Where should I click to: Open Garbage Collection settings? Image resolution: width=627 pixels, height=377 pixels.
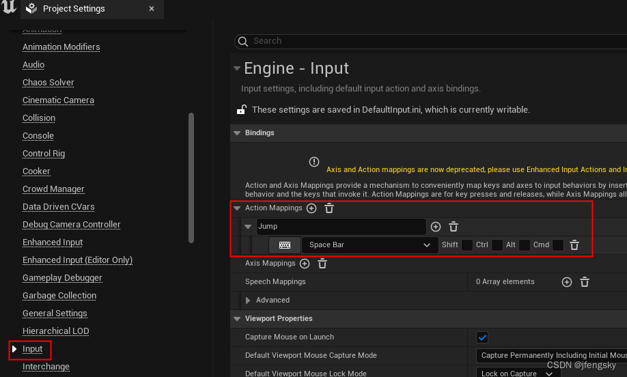(59, 296)
